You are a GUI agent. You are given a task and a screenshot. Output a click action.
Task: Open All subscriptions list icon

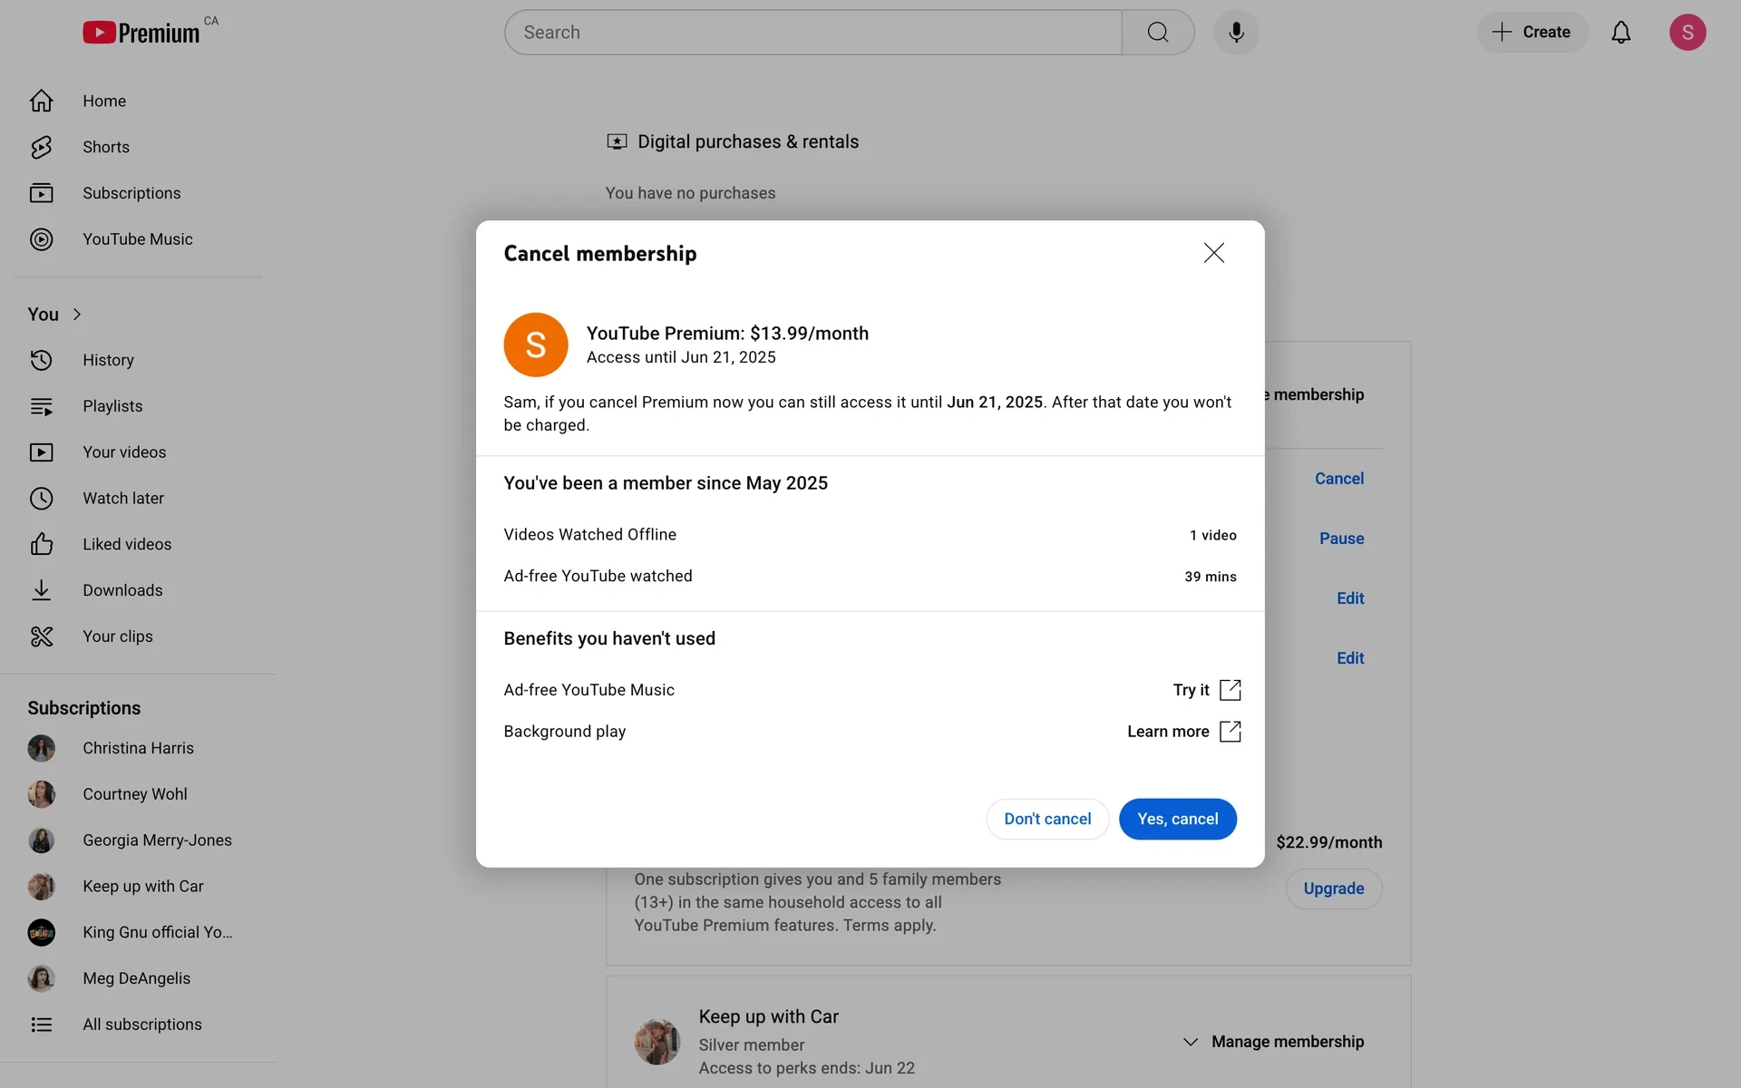(x=41, y=1025)
